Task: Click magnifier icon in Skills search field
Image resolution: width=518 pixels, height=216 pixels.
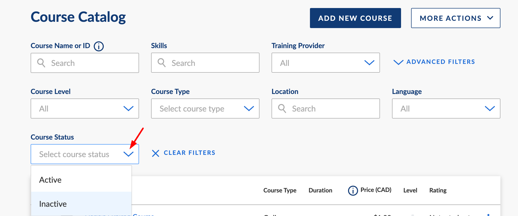Action: tap(162, 63)
